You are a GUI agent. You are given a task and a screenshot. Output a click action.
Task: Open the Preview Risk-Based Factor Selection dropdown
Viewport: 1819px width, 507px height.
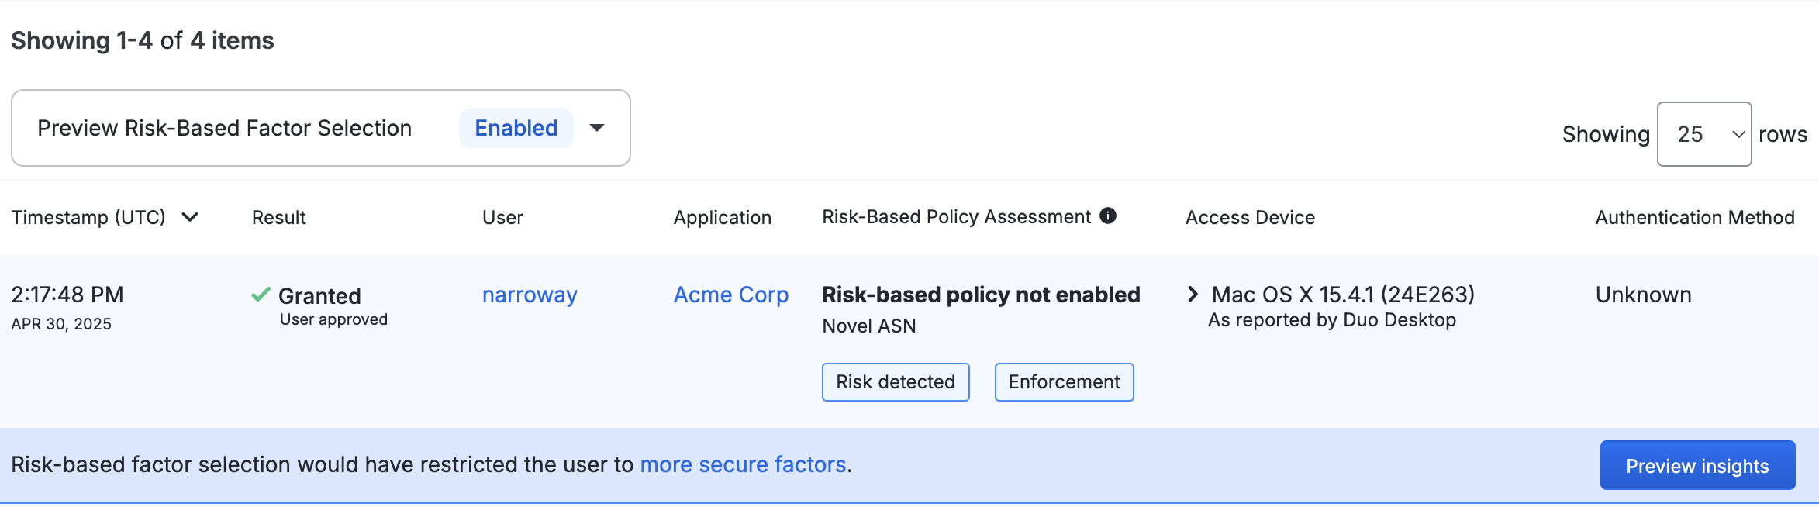(x=597, y=128)
